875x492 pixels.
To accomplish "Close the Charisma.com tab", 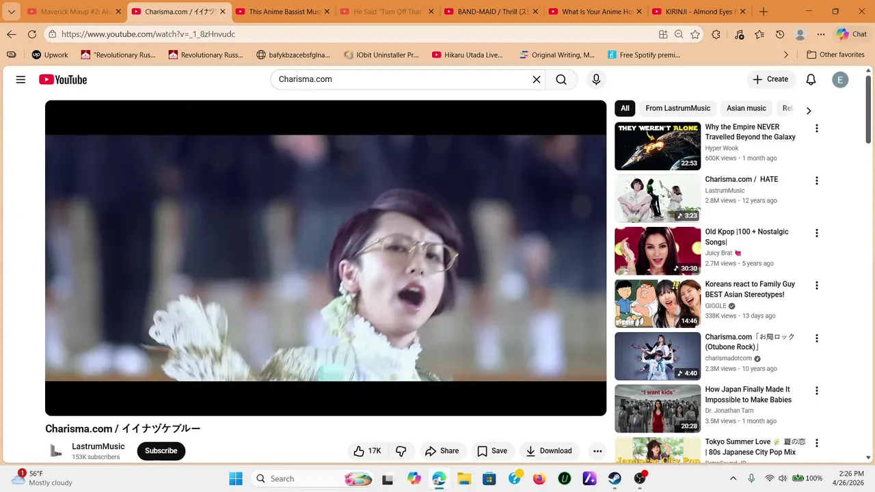I will coord(222,12).
